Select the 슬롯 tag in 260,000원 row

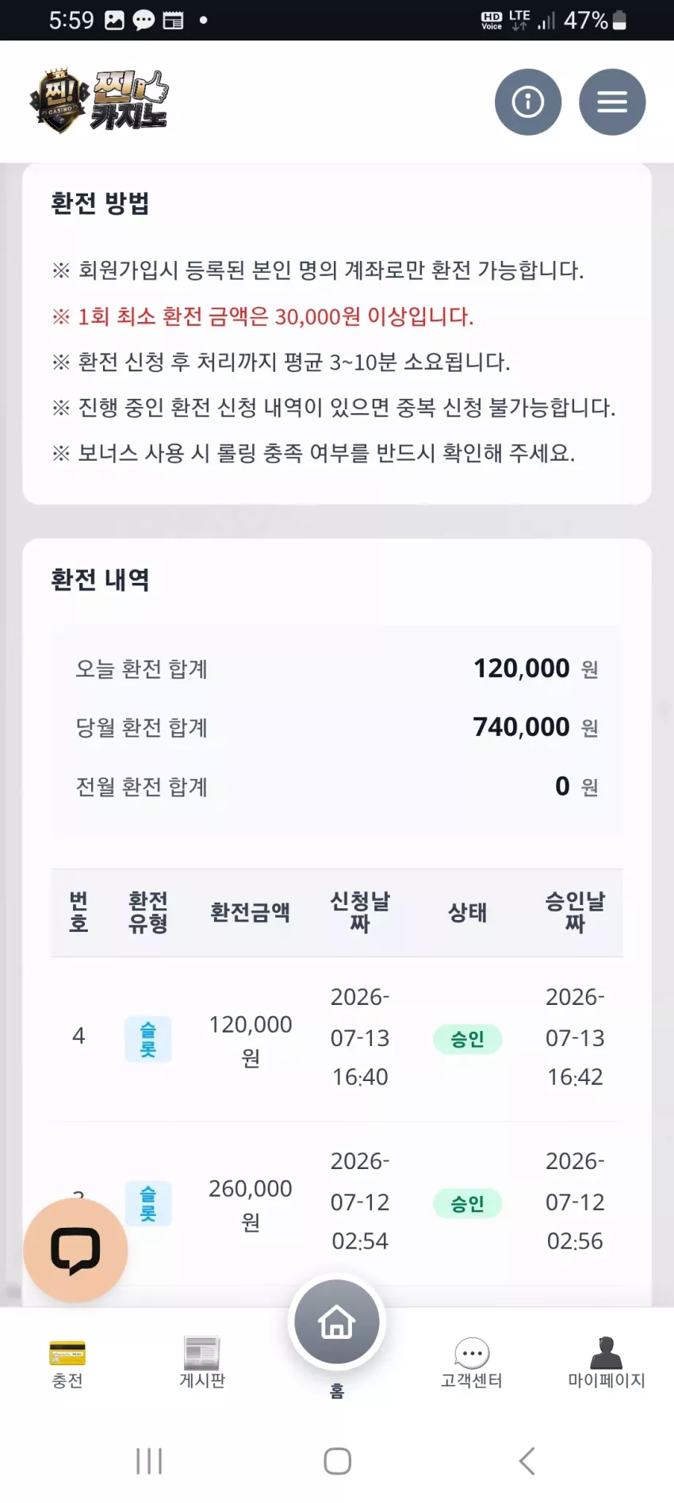pos(148,1203)
